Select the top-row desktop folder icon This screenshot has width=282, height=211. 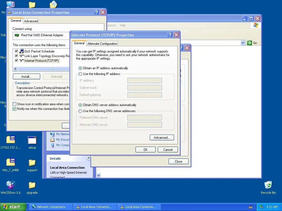coord(32,5)
